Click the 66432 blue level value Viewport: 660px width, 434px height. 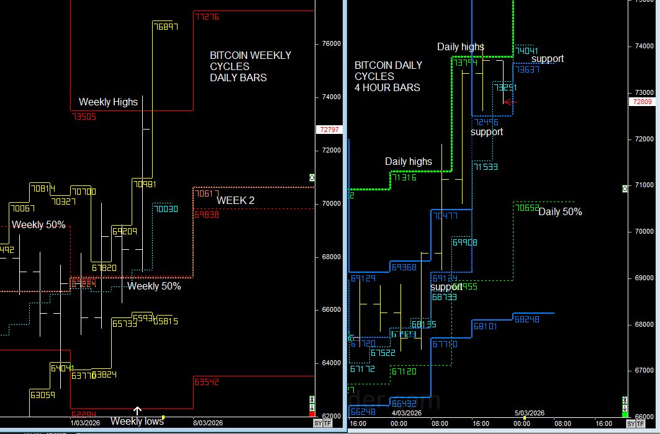tap(404, 404)
